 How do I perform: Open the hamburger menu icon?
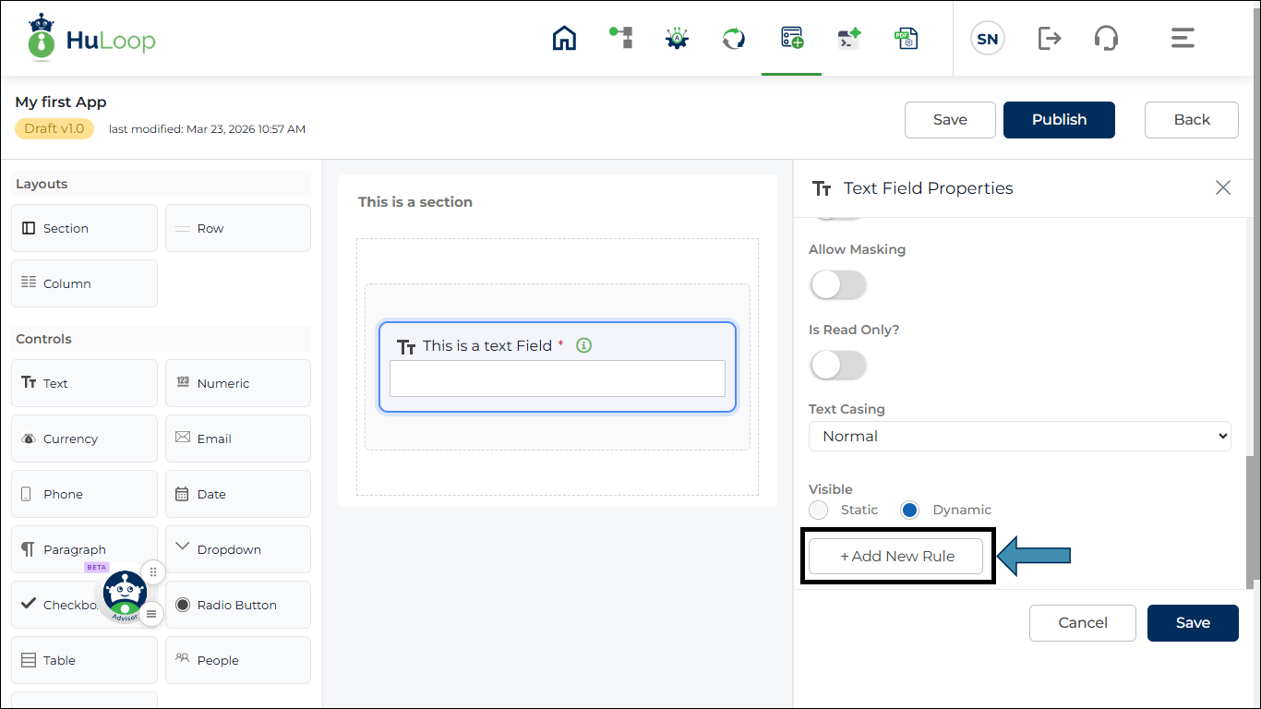[x=1183, y=38]
